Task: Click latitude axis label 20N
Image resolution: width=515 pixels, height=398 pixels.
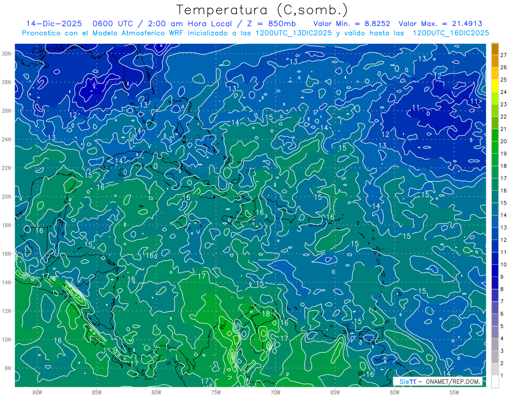Action: 7,197
